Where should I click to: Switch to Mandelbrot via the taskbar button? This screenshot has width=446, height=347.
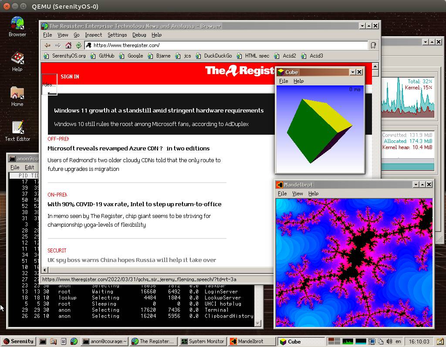(252, 341)
